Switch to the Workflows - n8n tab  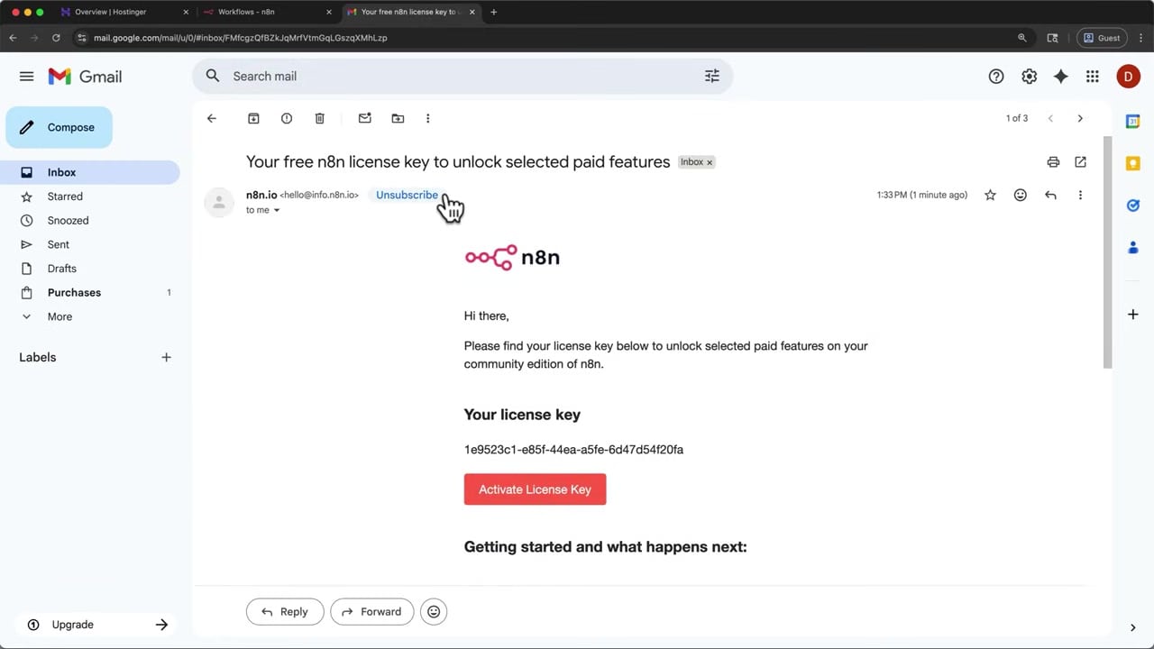266,12
